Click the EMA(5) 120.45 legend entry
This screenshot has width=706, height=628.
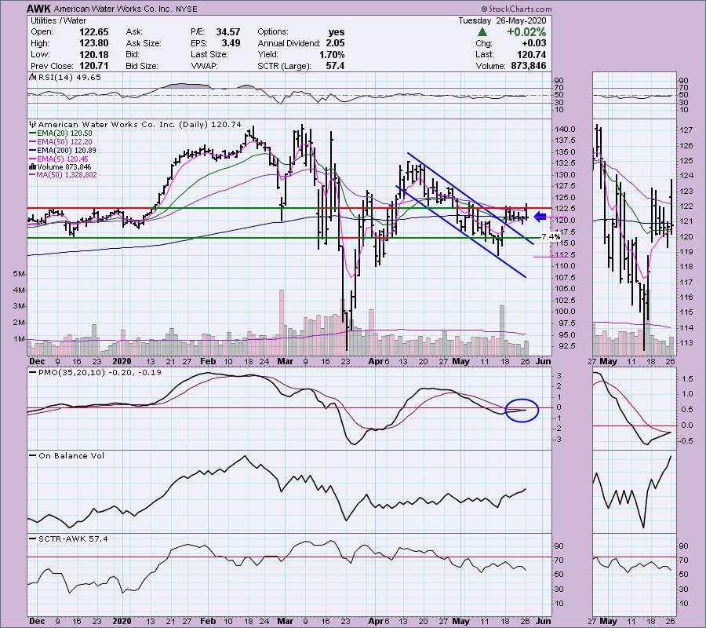(59, 159)
